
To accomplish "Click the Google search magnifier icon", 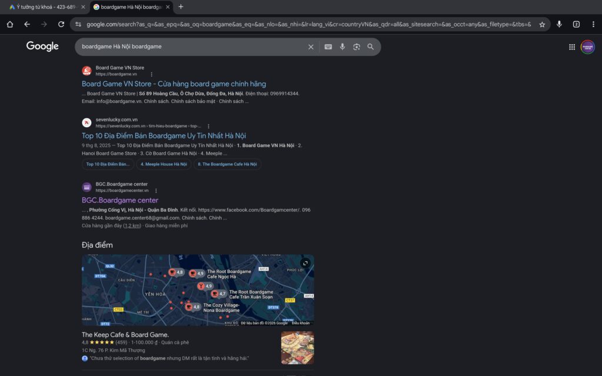I will point(370,47).
